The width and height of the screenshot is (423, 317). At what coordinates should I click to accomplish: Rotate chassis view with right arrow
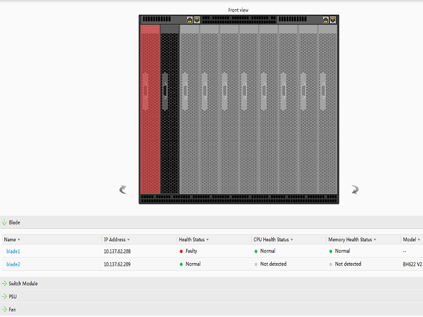355,190
